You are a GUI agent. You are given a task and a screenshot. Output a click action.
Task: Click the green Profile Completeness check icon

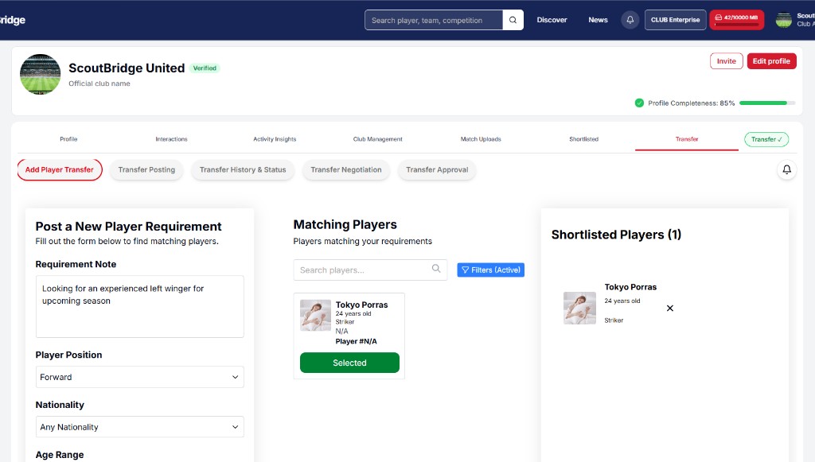[x=639, y=103]
